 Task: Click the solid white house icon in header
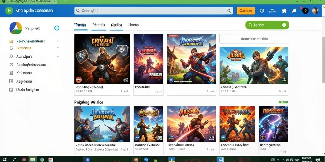pos(284,10)
